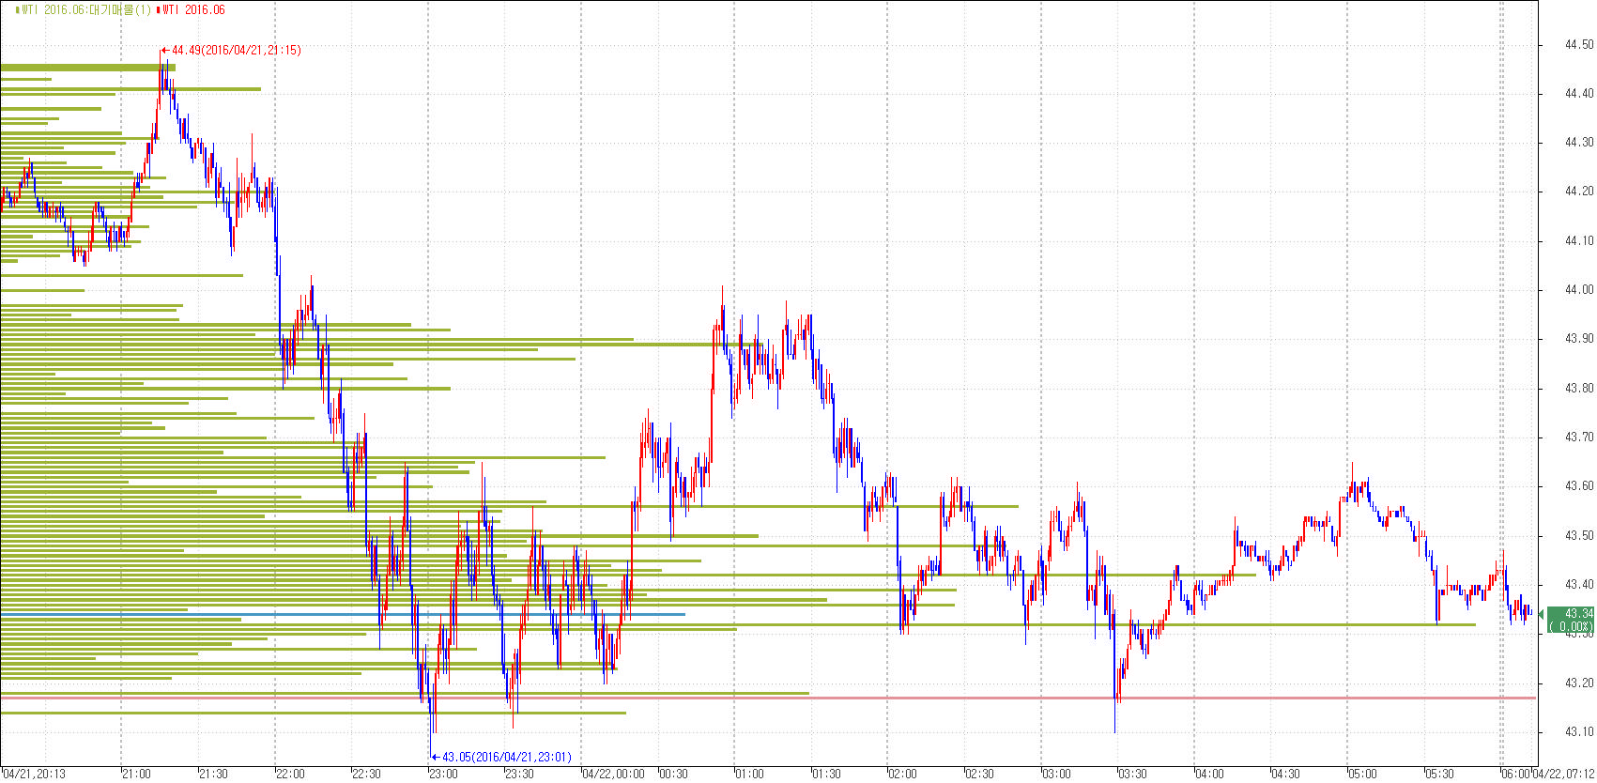1597x783 pixels.
Task: Click the red arrow at high 44.49
Action: pyautogui.click(x=164, y=51)
